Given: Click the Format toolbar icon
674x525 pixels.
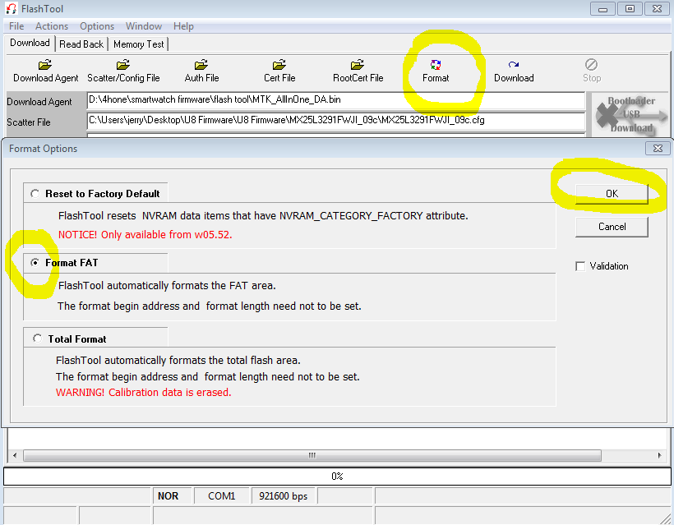Looking at the screenshot, I should (436, 64).
